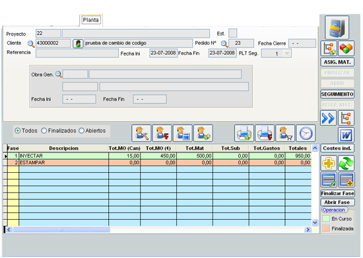Click the Costes ind. button

click(337, 148)
